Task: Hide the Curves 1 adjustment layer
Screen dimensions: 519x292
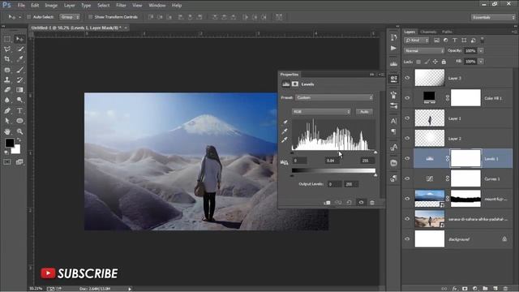Action: (407, 178)
